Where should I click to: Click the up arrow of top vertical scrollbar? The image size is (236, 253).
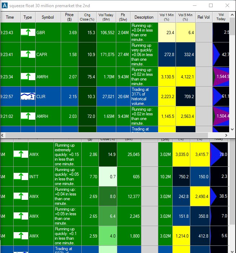click(x=232, y=15)
